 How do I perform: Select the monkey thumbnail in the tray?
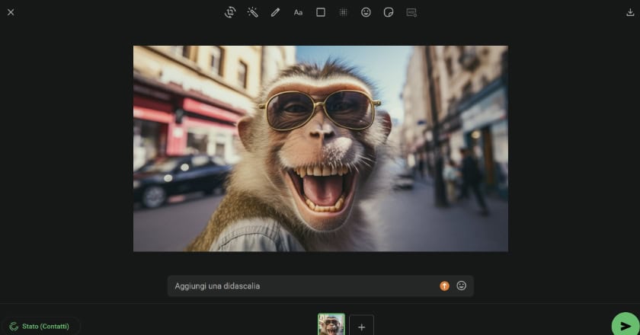tap(331, 324)
